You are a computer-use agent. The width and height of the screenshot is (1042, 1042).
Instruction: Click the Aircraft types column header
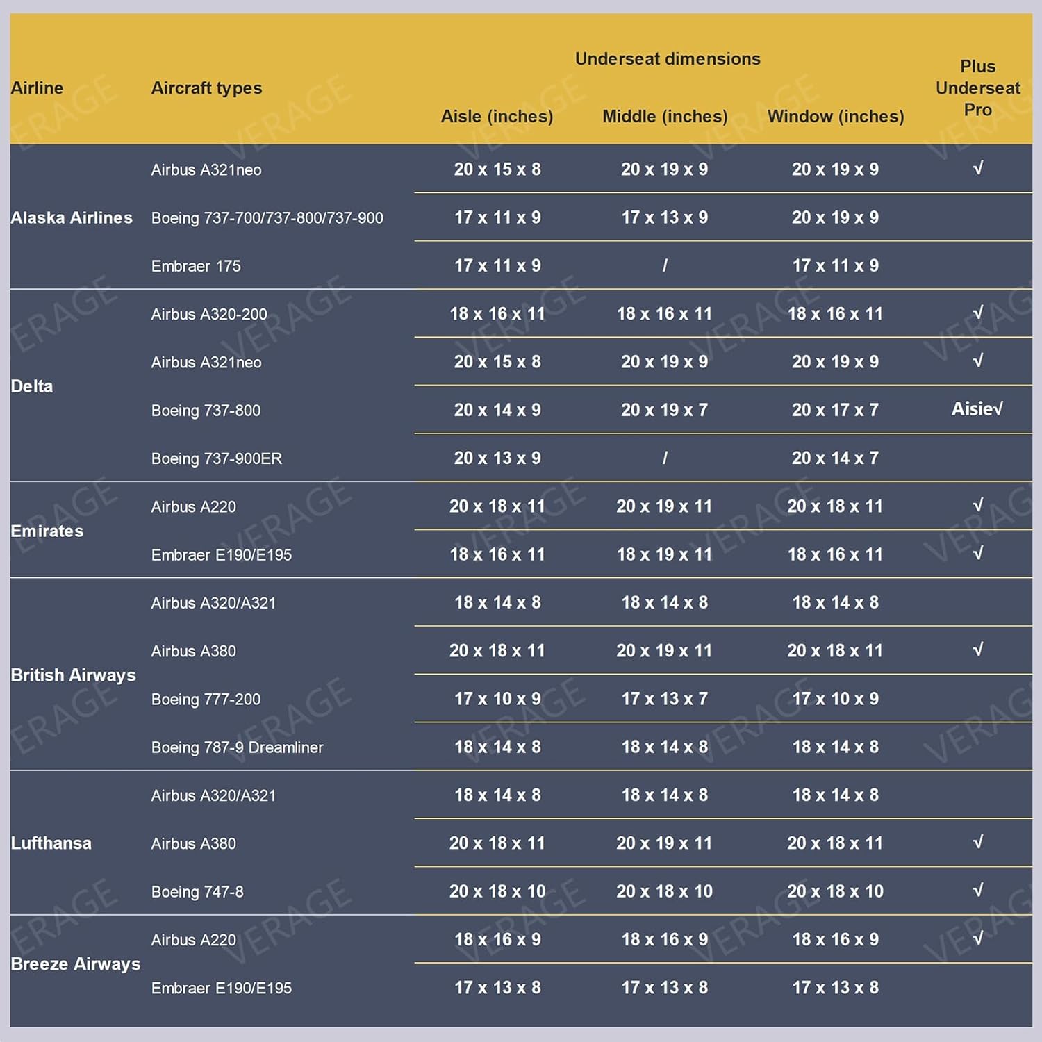206,88
